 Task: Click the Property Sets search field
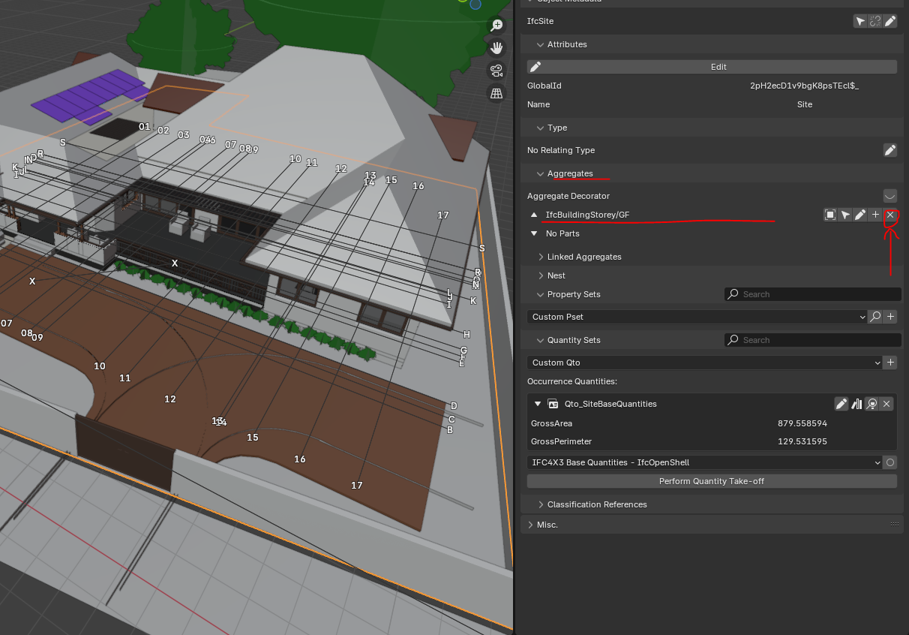[813, 294]
